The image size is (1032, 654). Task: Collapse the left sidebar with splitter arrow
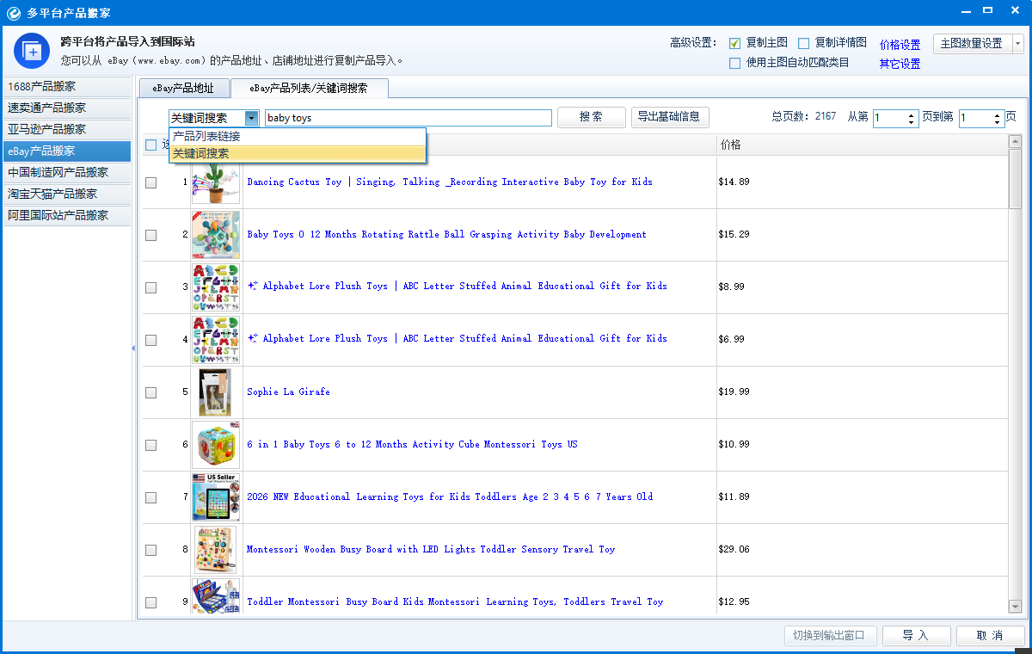(133, 348)
